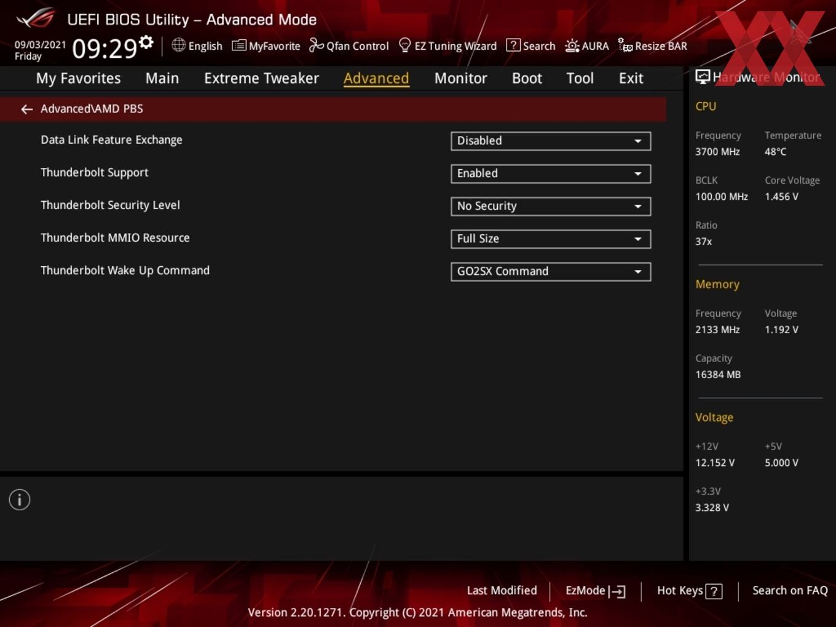This screenshot has width=836, height=627.
Task: Click memory frequency 2133 MHz
Action: 717,329
